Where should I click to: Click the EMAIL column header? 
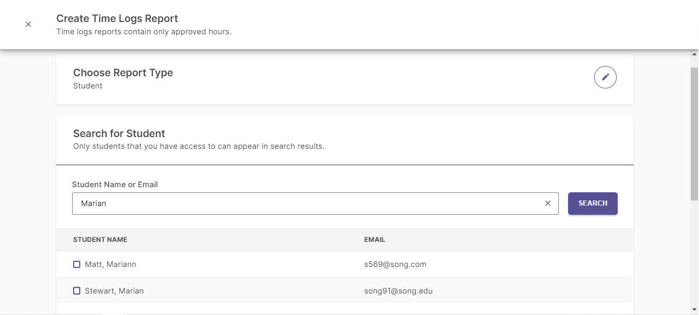tap(374, 239)
